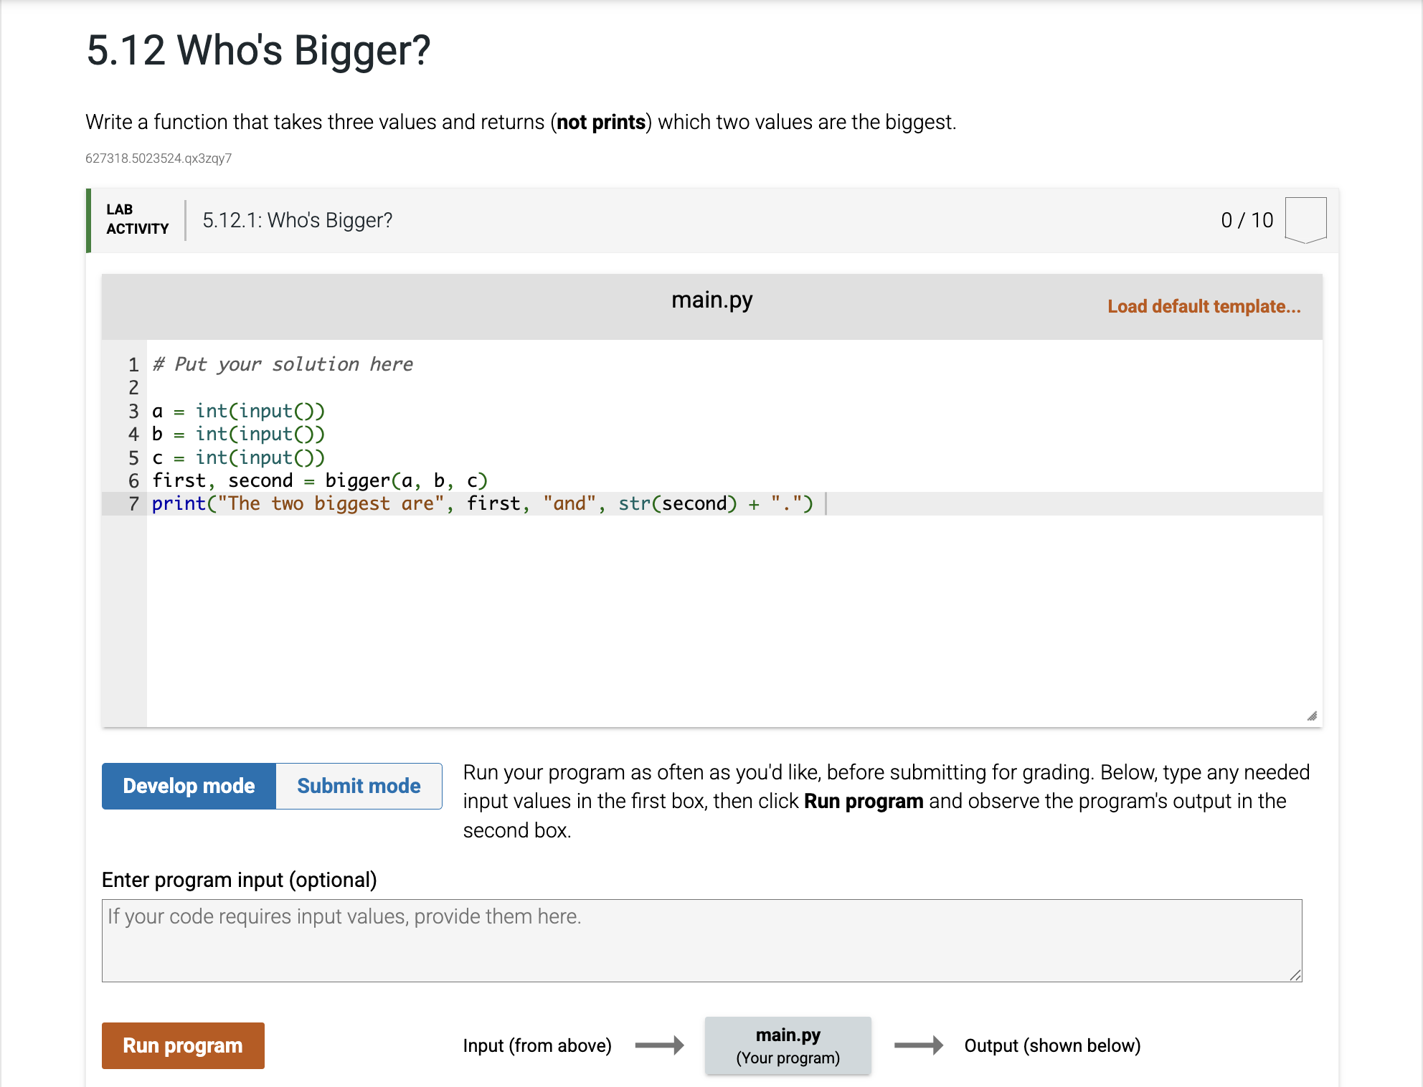This screenshot has width=1423, height=1087.
Task: Click the arrow pointing to main.py box
Action: click(659, 1045)
